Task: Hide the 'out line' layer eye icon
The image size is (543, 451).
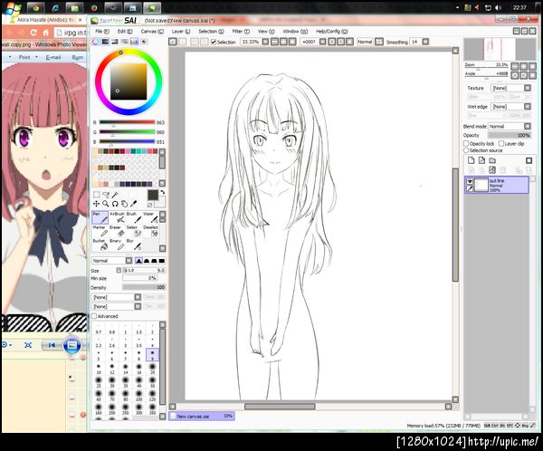Action: coord(470,181)
